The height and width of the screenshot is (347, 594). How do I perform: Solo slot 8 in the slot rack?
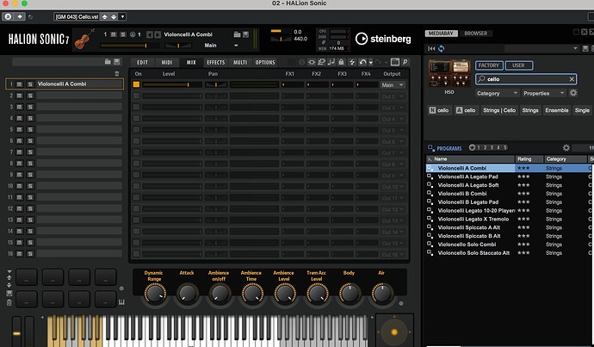pos(30,164)
